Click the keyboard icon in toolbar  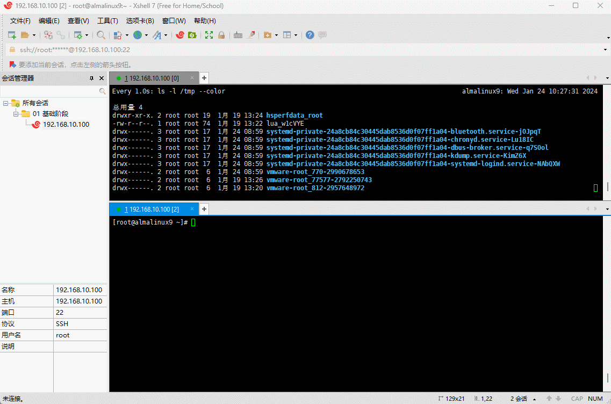[238, 35]
